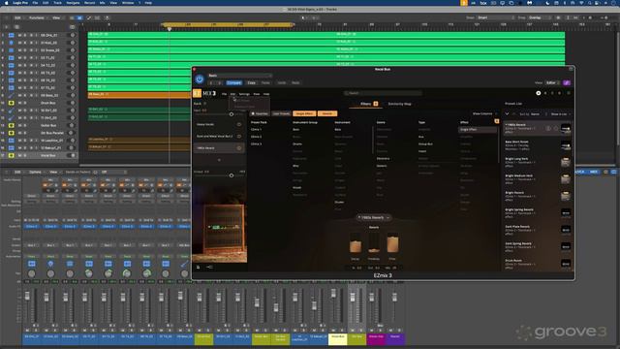Image resolution: width=620 pixels, height=349 pixels.
Task: Click the Vocal Bus track icon
Action: [x=12, y=155]
